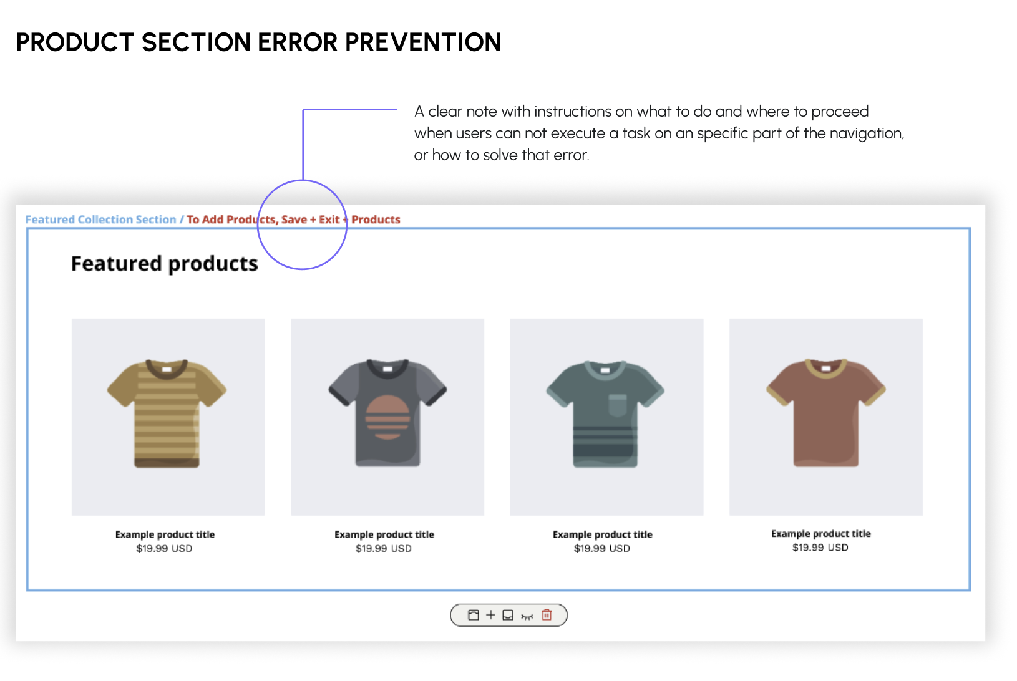Click the plus add section icon
Image resolution: width=1017 pixels, height=681 pixels.
(490, 615)
